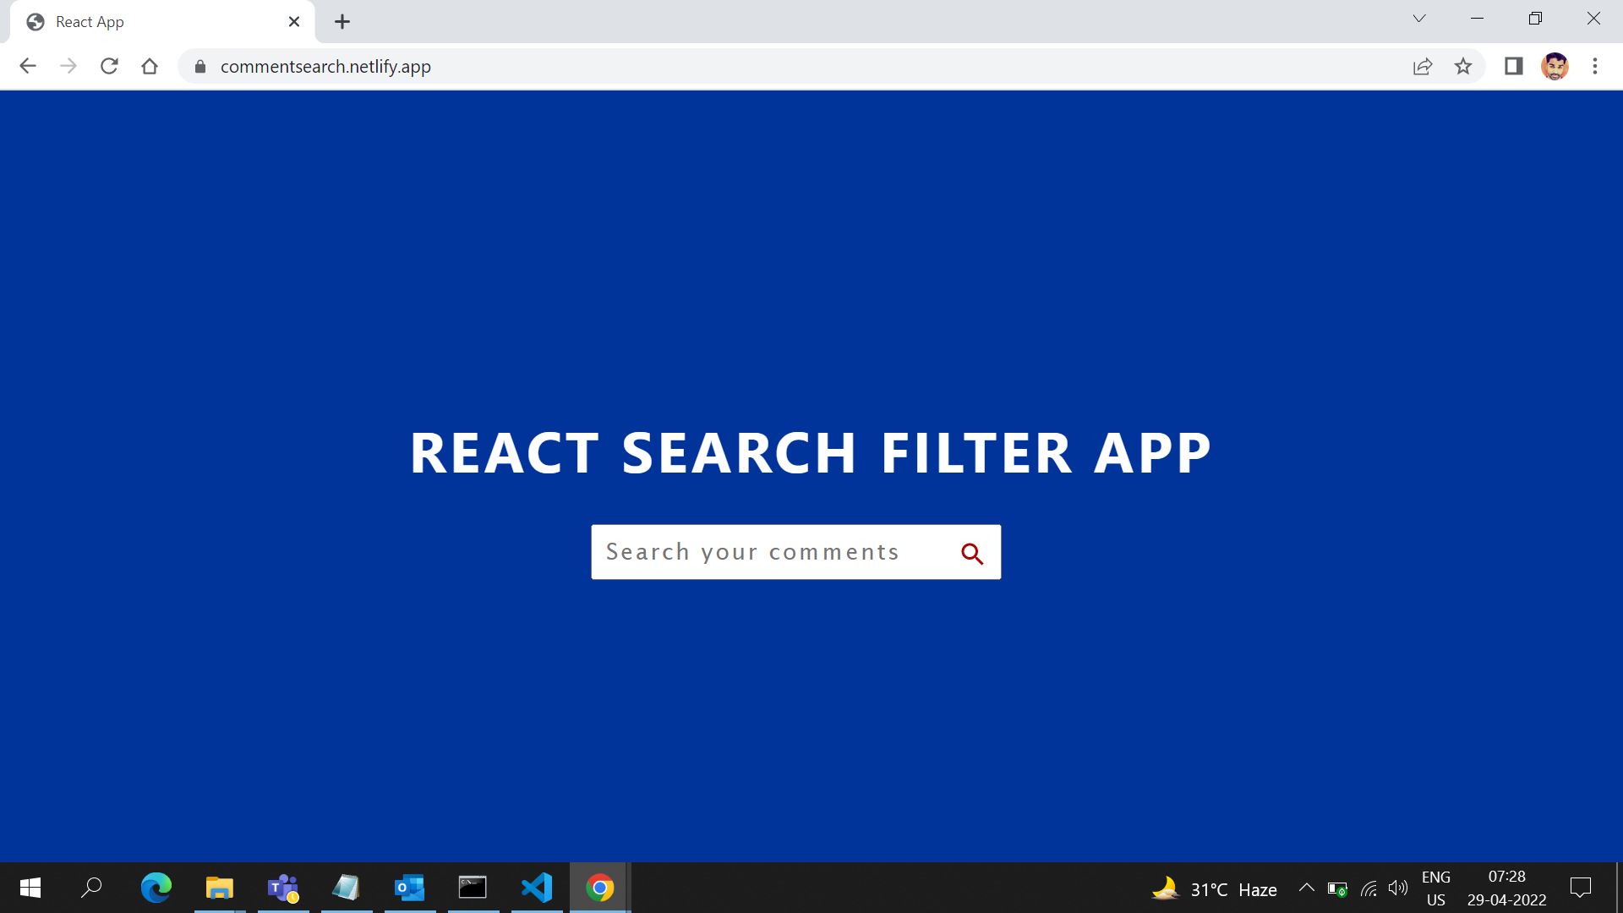Click the browser back navigation button
Screen dimensions: 1623x913
[x=28, y=66]
